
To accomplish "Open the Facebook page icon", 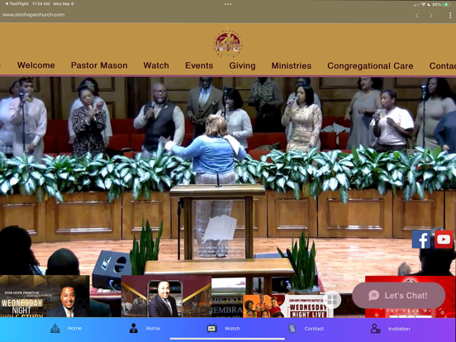I will click(421, 240).
